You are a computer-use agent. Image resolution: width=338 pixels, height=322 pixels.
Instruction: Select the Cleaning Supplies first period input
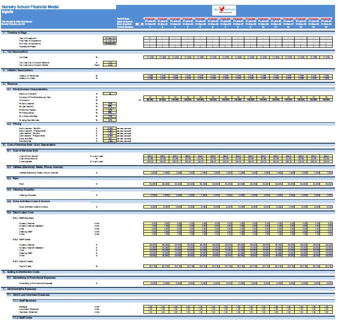pos(151,195)
